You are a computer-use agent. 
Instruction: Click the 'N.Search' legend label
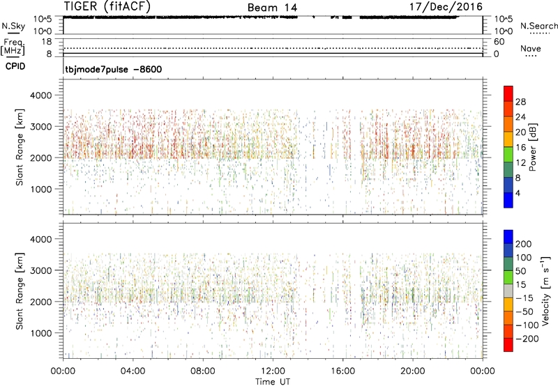[x=538, y=26]
